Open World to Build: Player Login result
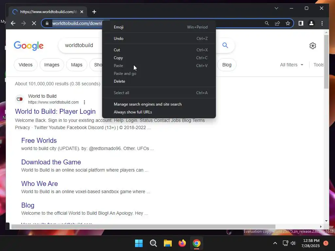The height and width of the screenshot is (251, 335). point(55,111)
